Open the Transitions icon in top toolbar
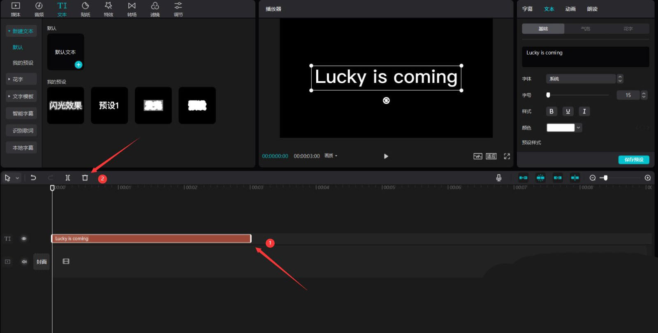This screenshot has width=658, height=333. [x=132, y=9]
